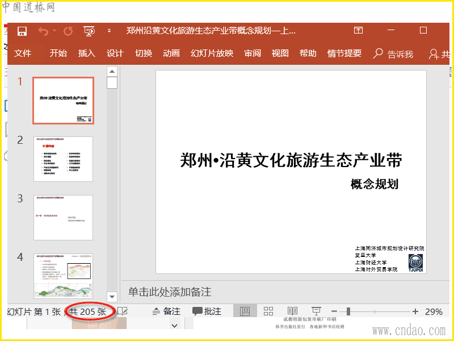Open the 设计 ribbon tab
This screenshot has width=454, height=341.
click(115, 53)
